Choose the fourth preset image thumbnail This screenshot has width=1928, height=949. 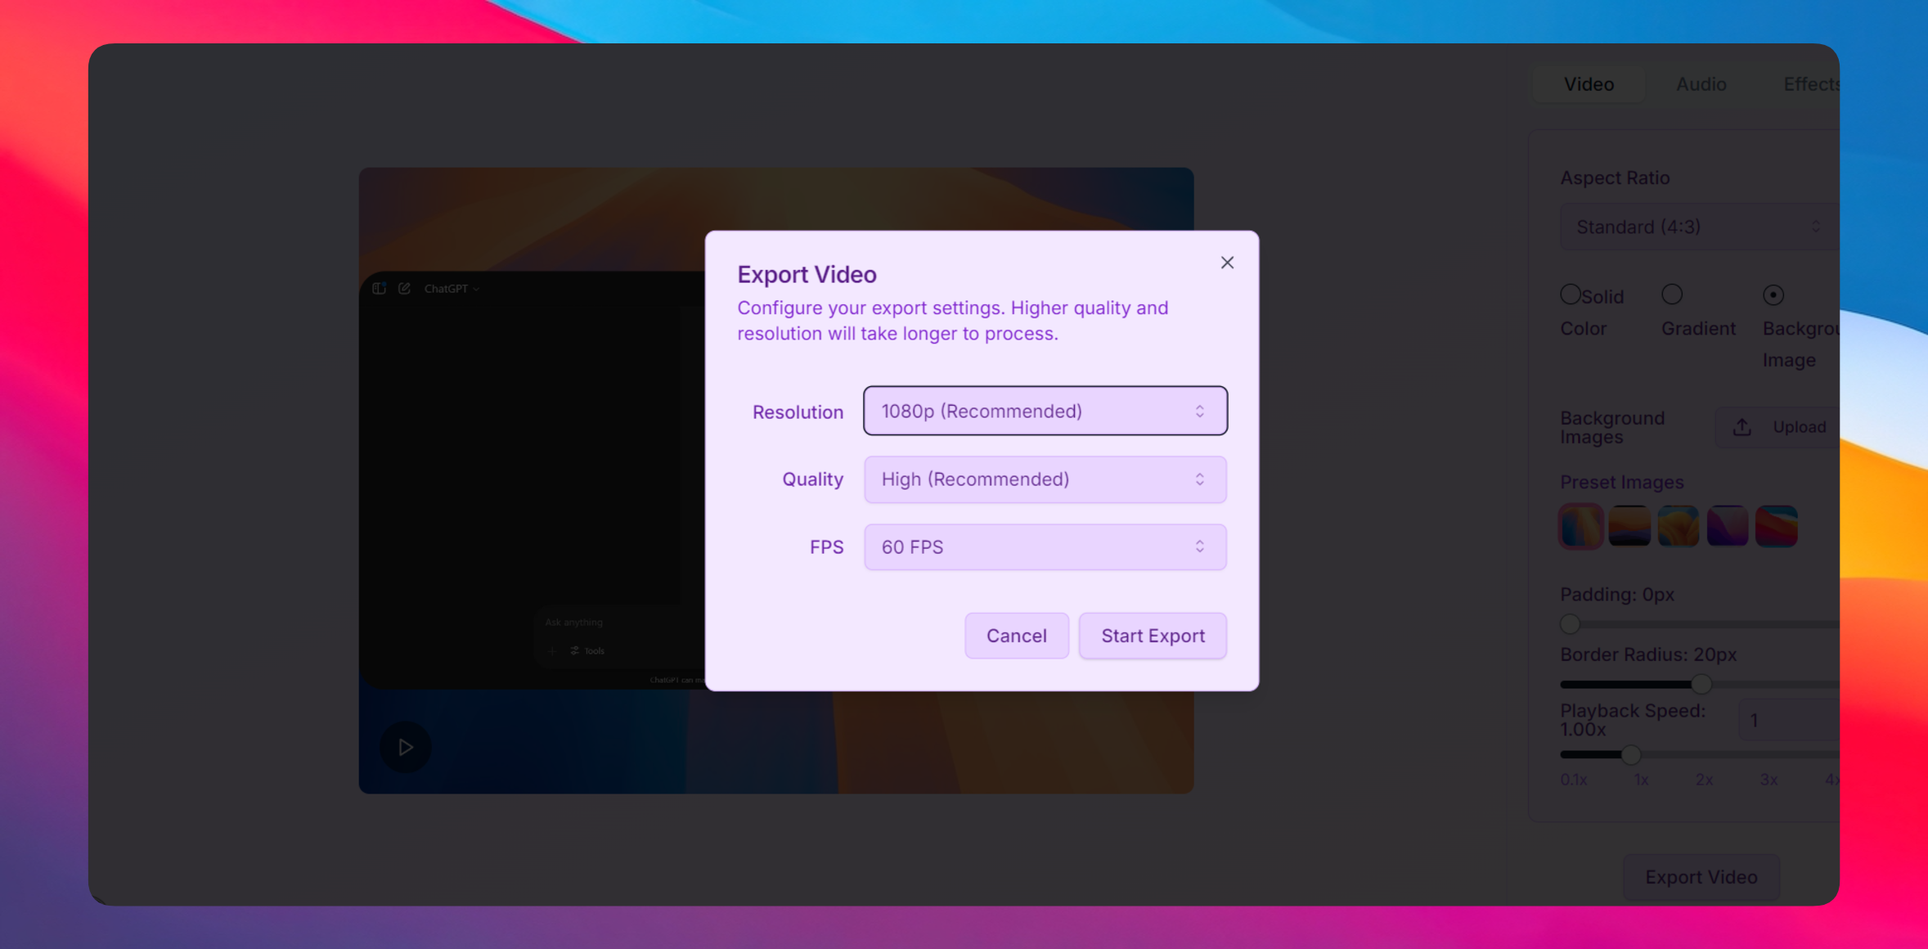click(1728, 526)
